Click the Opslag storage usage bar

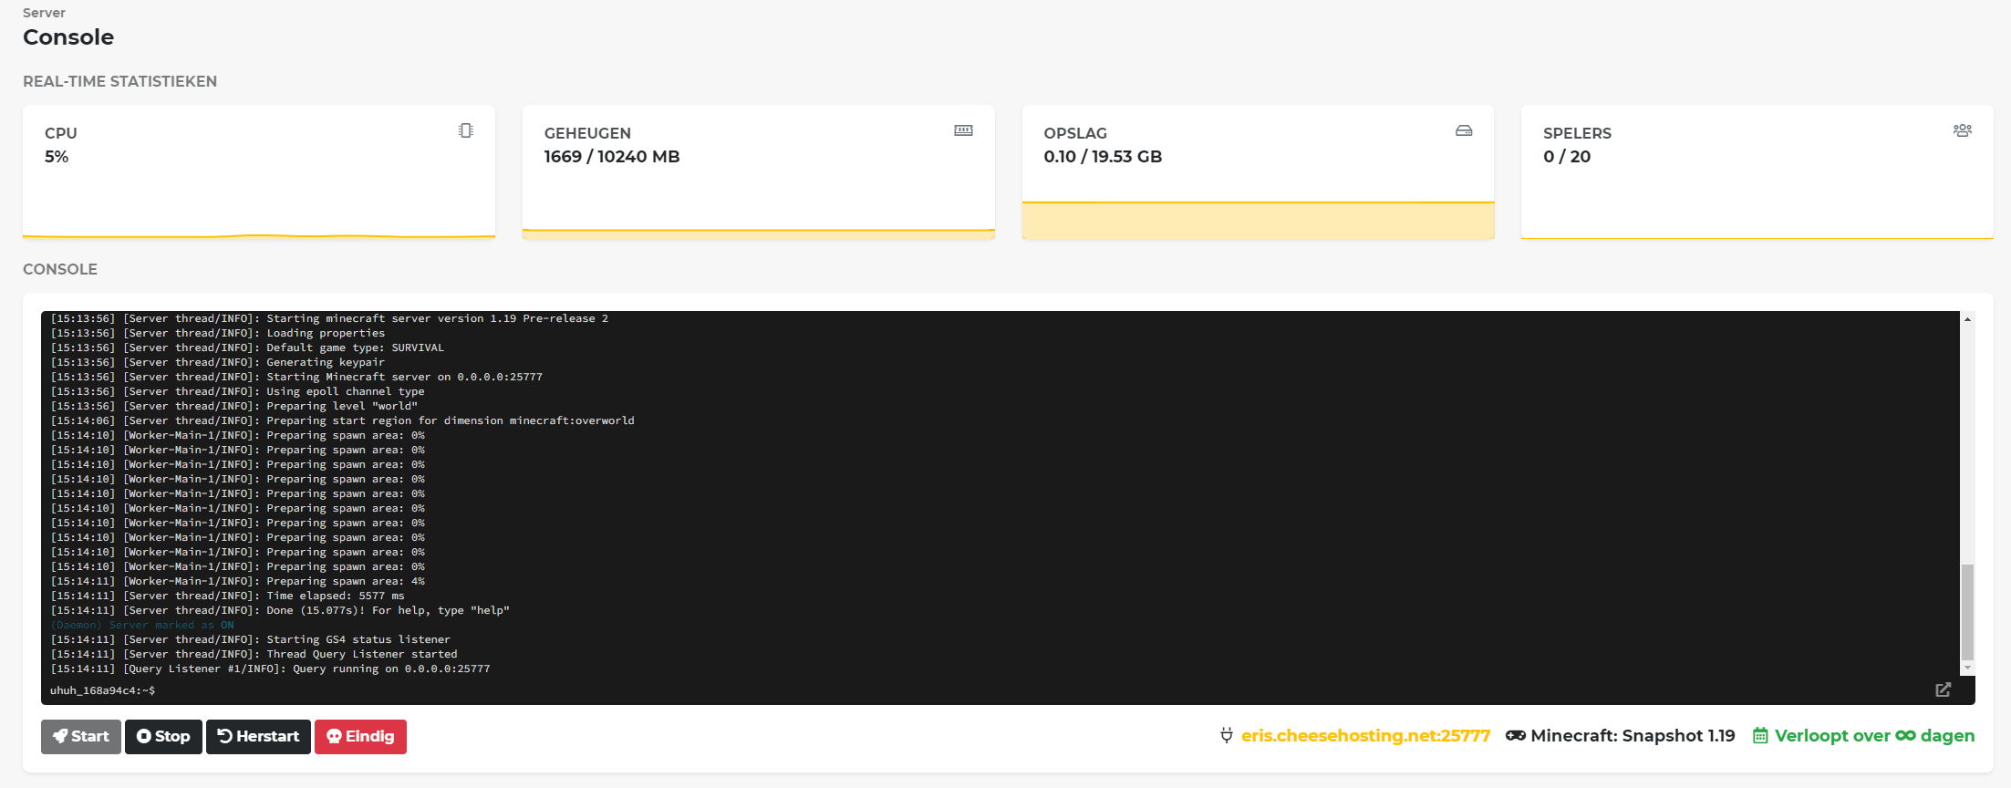click(1258, 220)
